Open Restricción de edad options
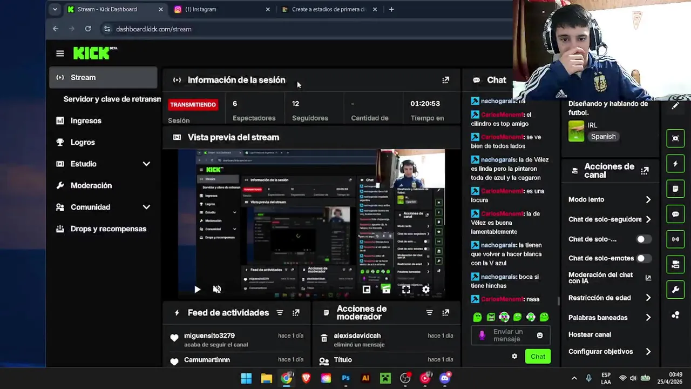The height and width of the screenshot is (389, 691). [x=609, y=298]
